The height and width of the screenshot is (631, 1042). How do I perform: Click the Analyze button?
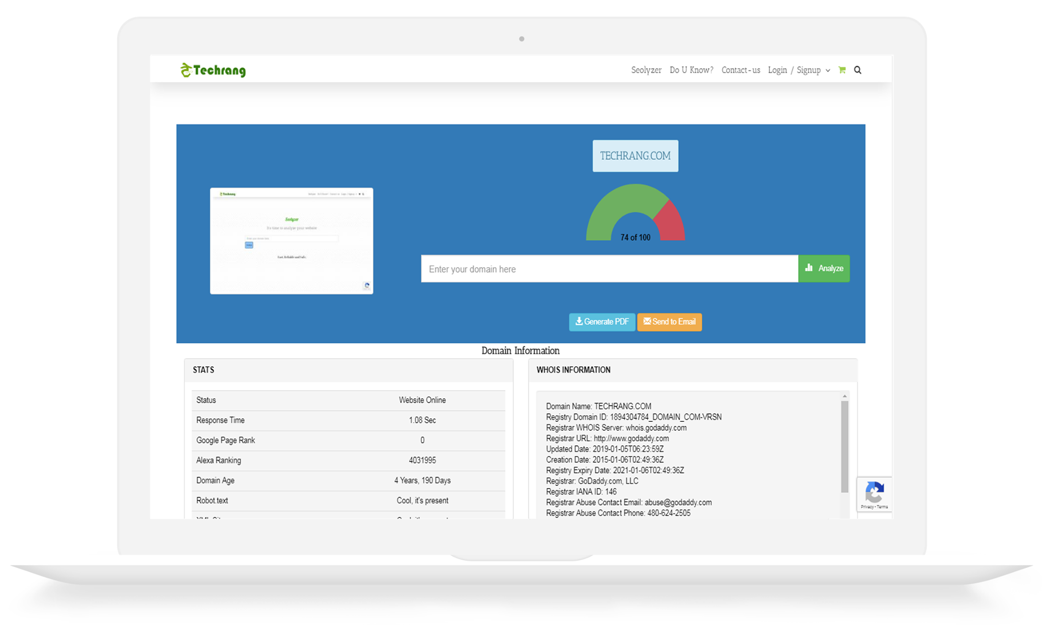tap(824, 269)
